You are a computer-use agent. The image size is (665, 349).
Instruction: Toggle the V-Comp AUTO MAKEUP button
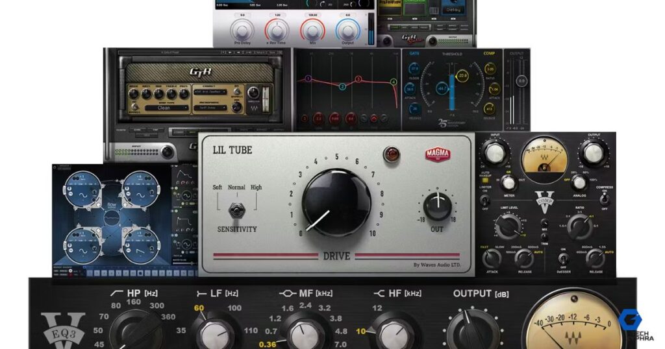click(x=485, y=181)
